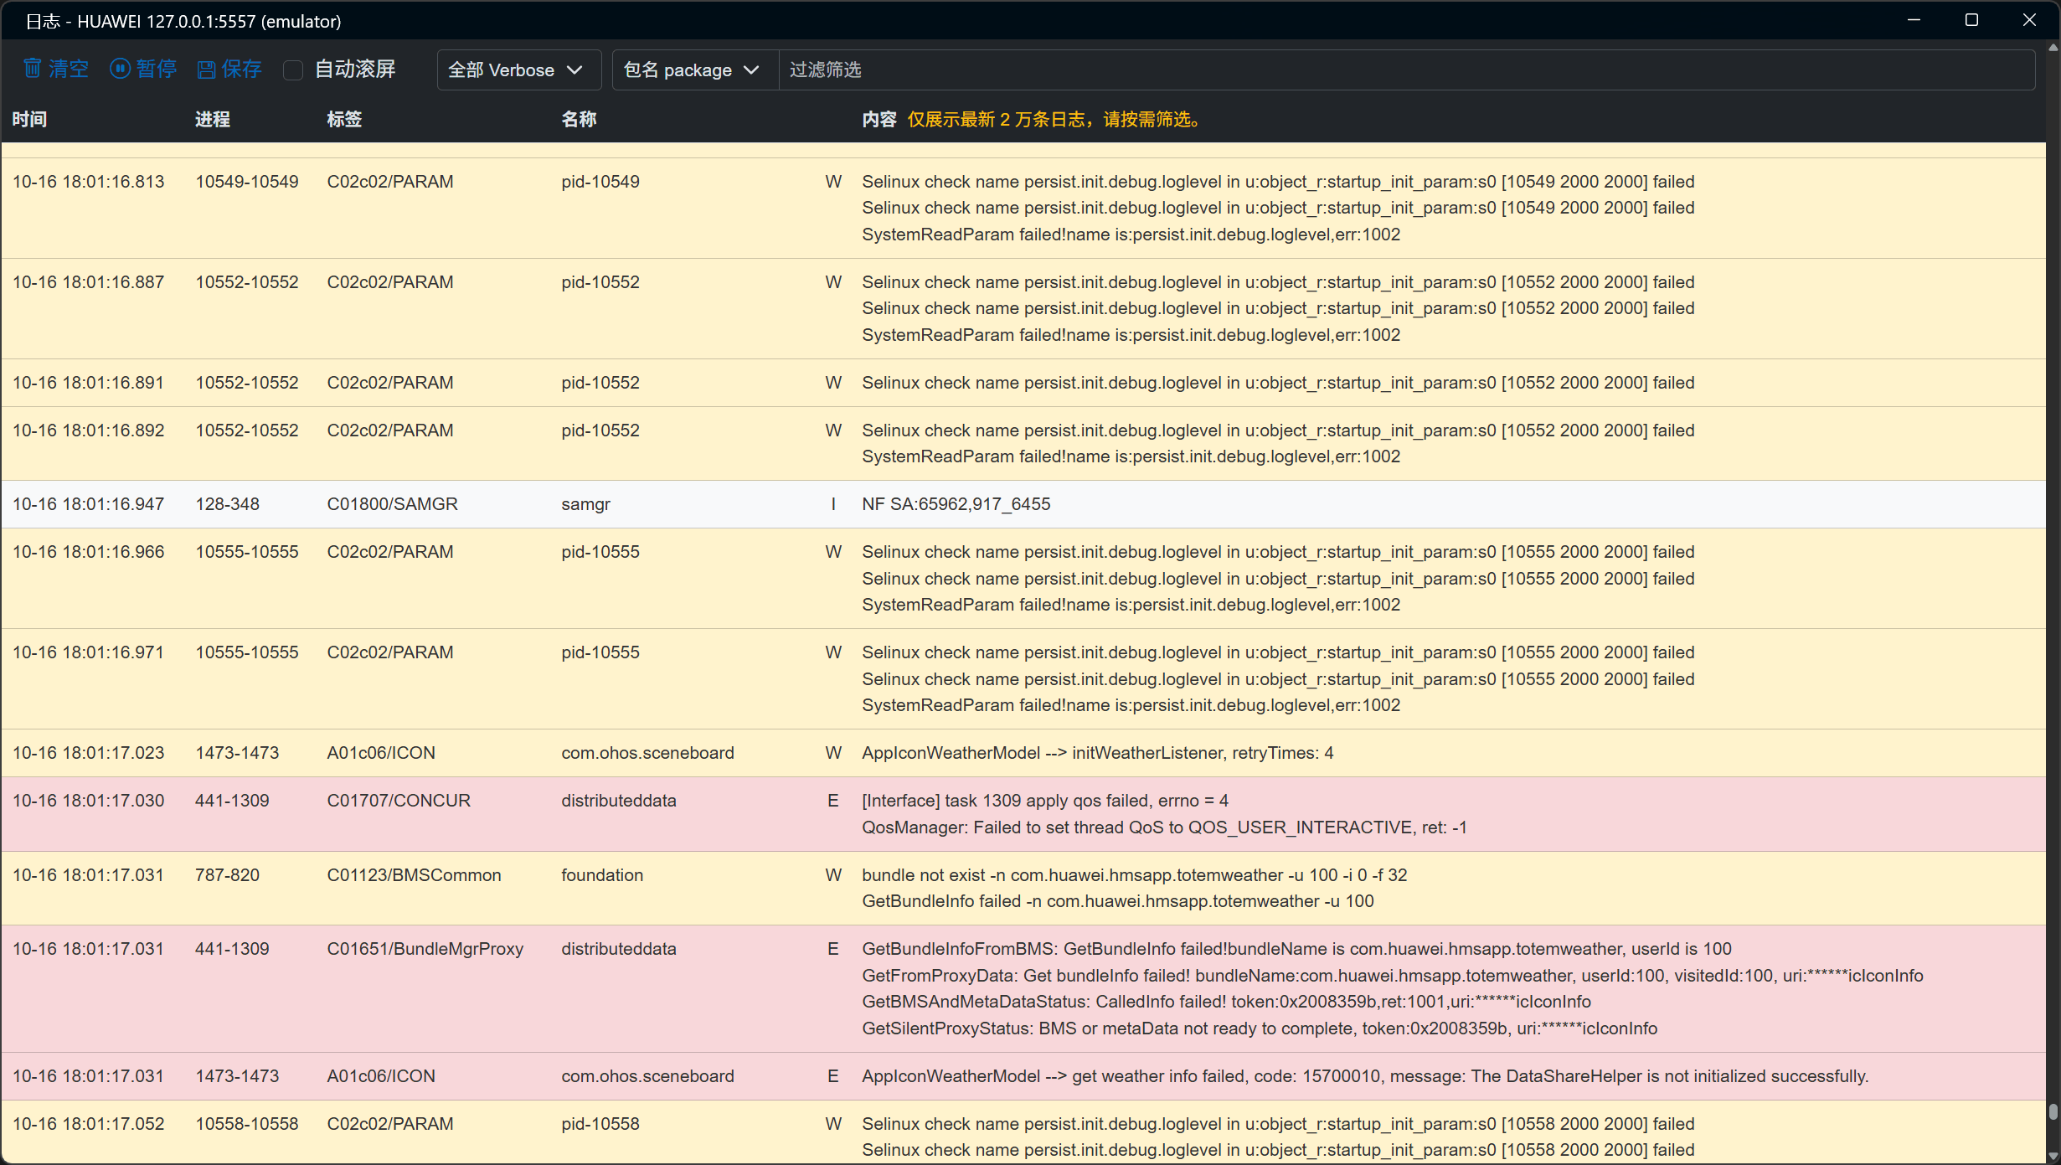
Task: Click the process ID 441-1309 at 18:01:17.030
Action: 232,801
